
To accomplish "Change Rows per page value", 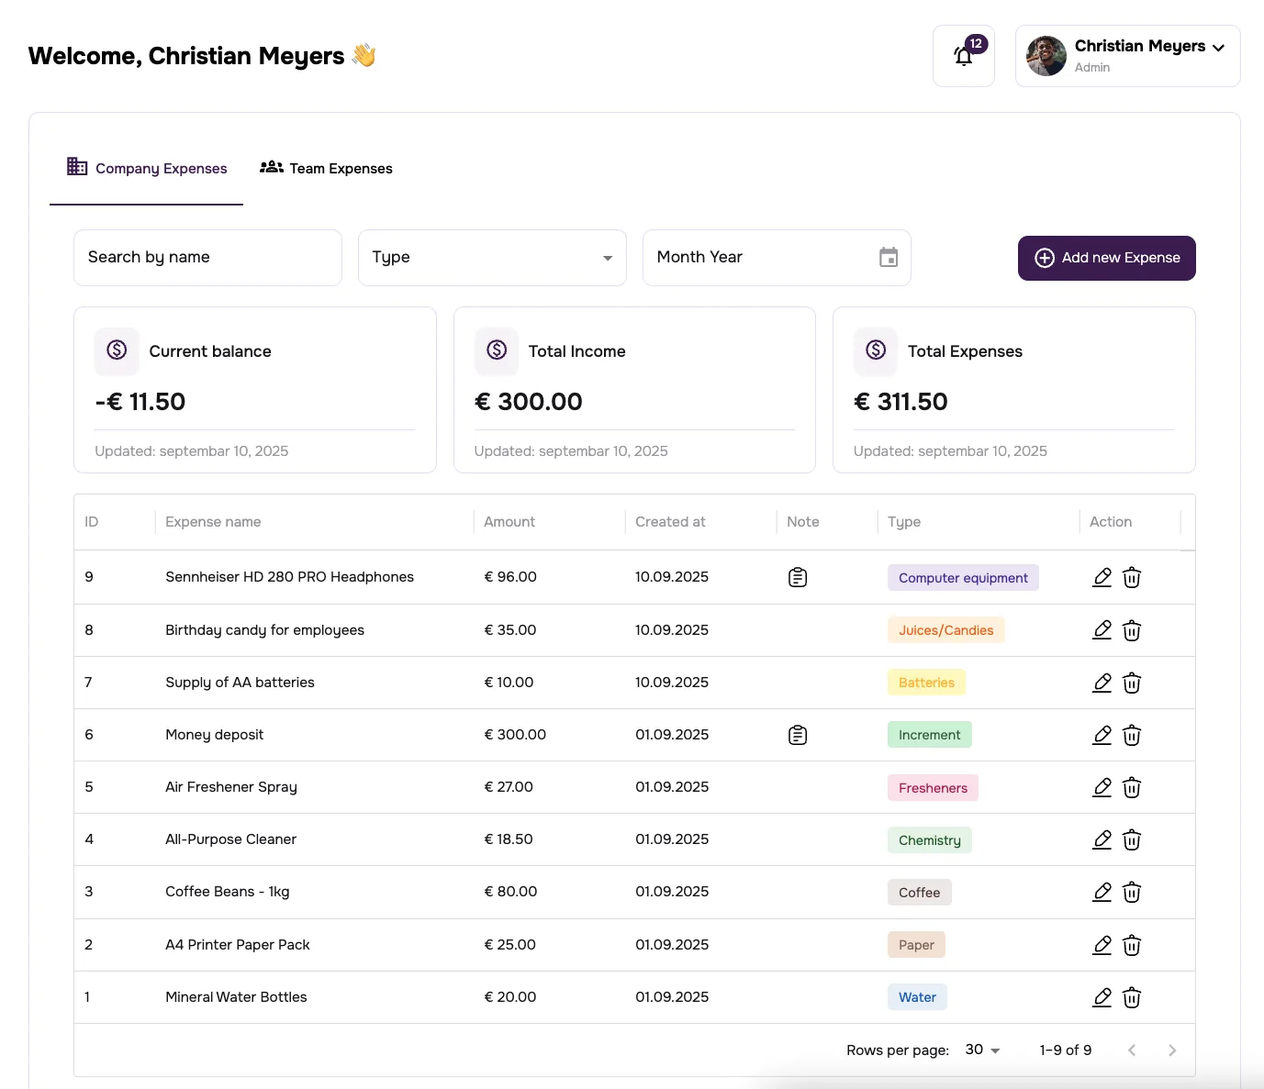I will (981, 1050).
